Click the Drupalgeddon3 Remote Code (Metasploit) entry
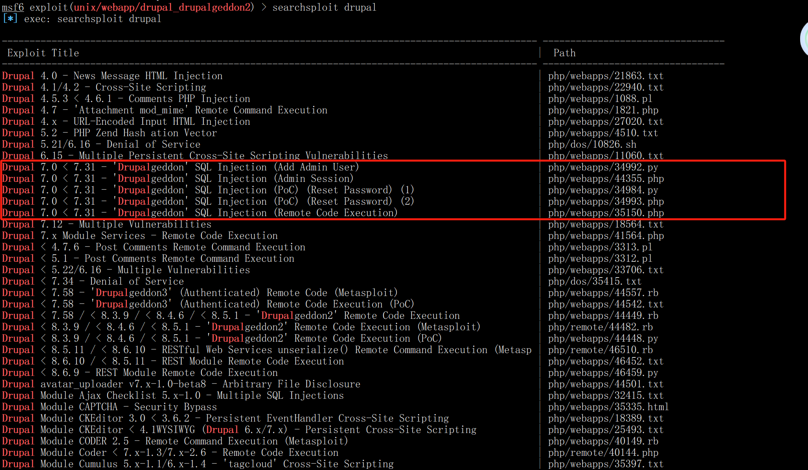This screenshot has width=808, height=470. (199, 293)
